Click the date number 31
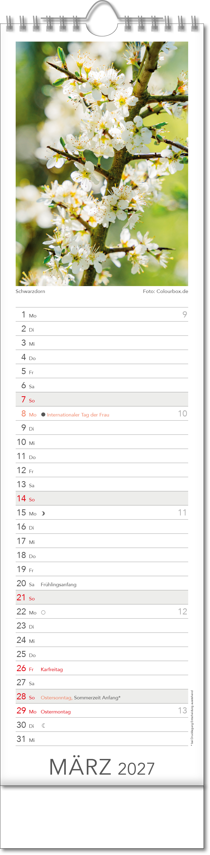 pos(21,739)
